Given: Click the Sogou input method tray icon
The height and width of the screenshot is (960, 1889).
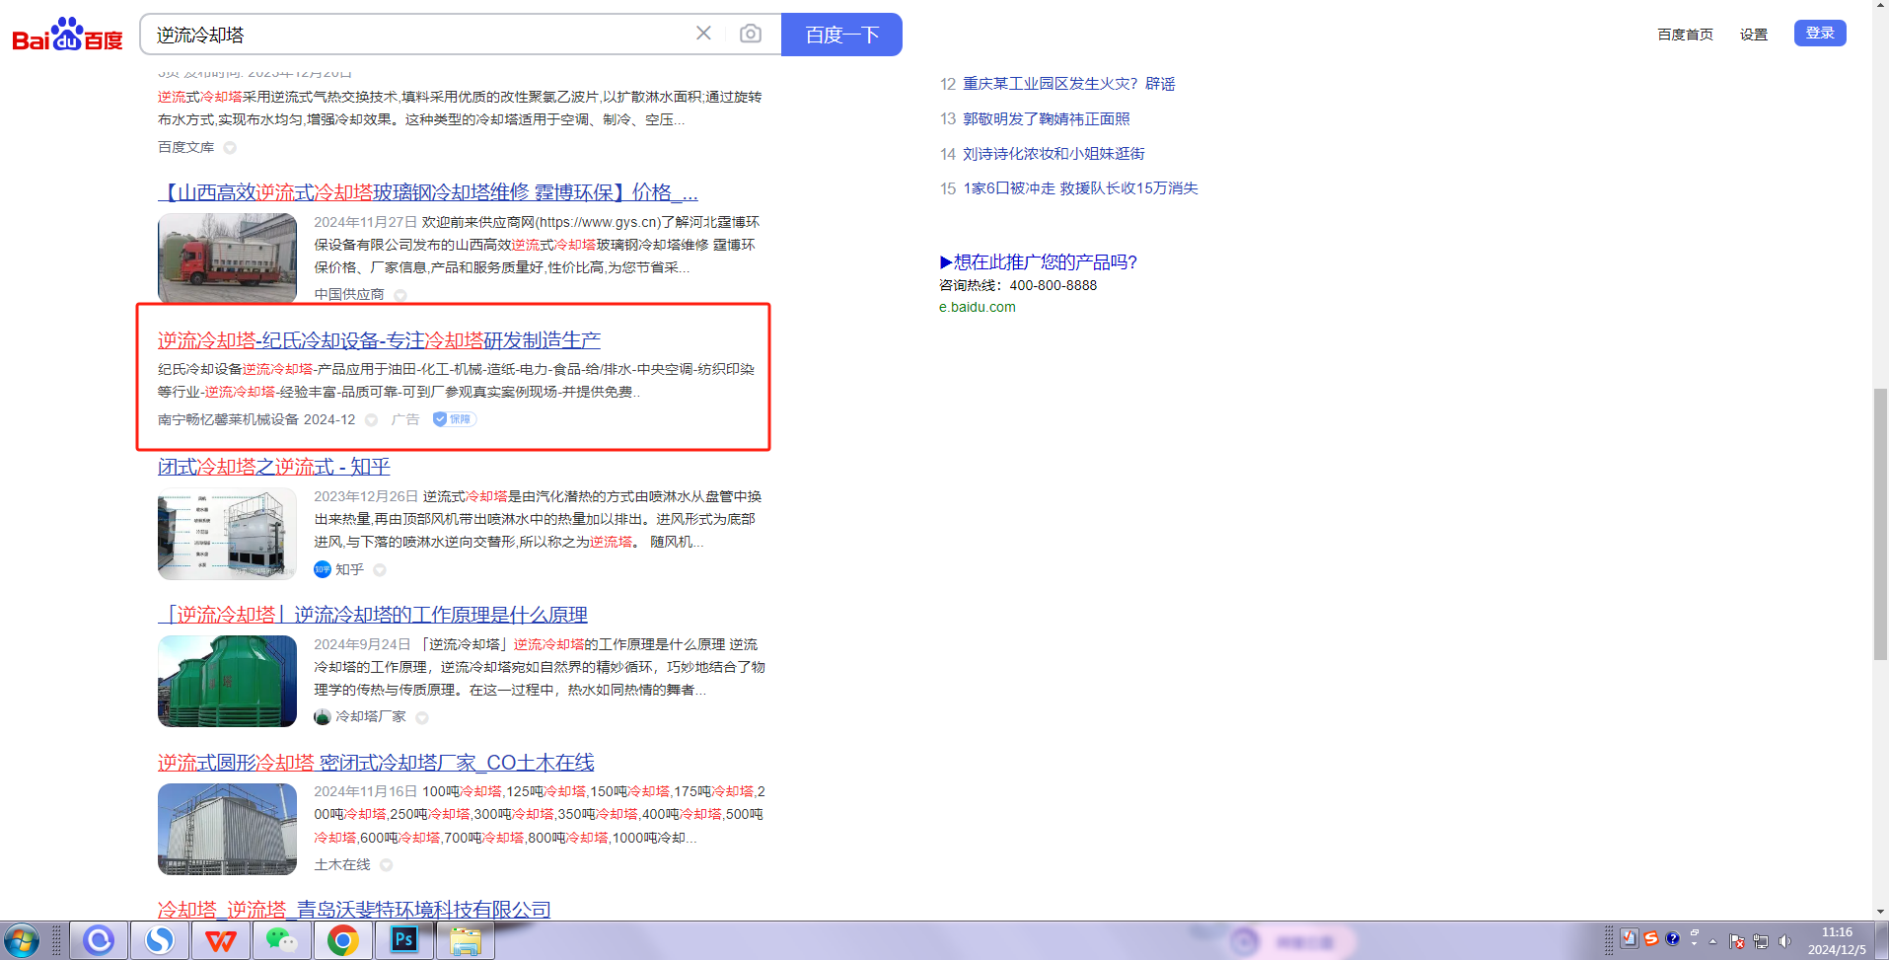Looking at the screenshot, I should [x=1650, y=939].
